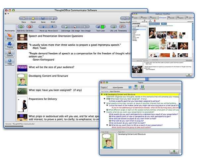Switch to Linguistics tab in IdeaBrowser
Screen dimensions: 199x158
point(181,18)
